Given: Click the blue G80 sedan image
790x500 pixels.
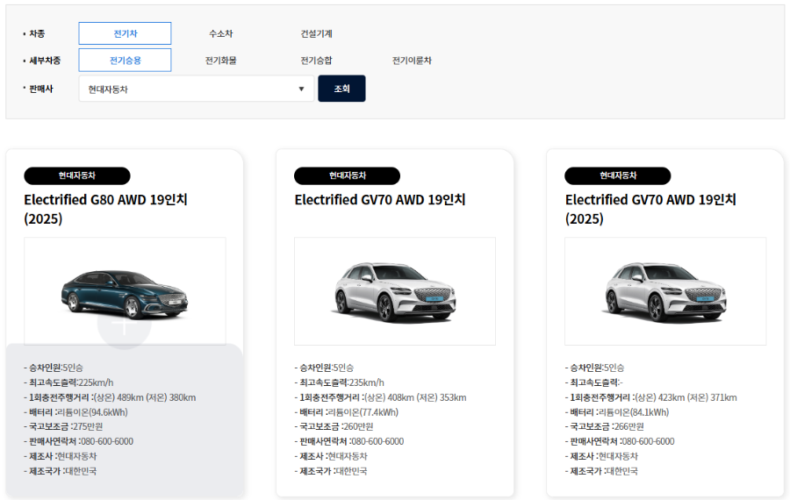Looking at the screenshot, I should (x=125, y=295).
